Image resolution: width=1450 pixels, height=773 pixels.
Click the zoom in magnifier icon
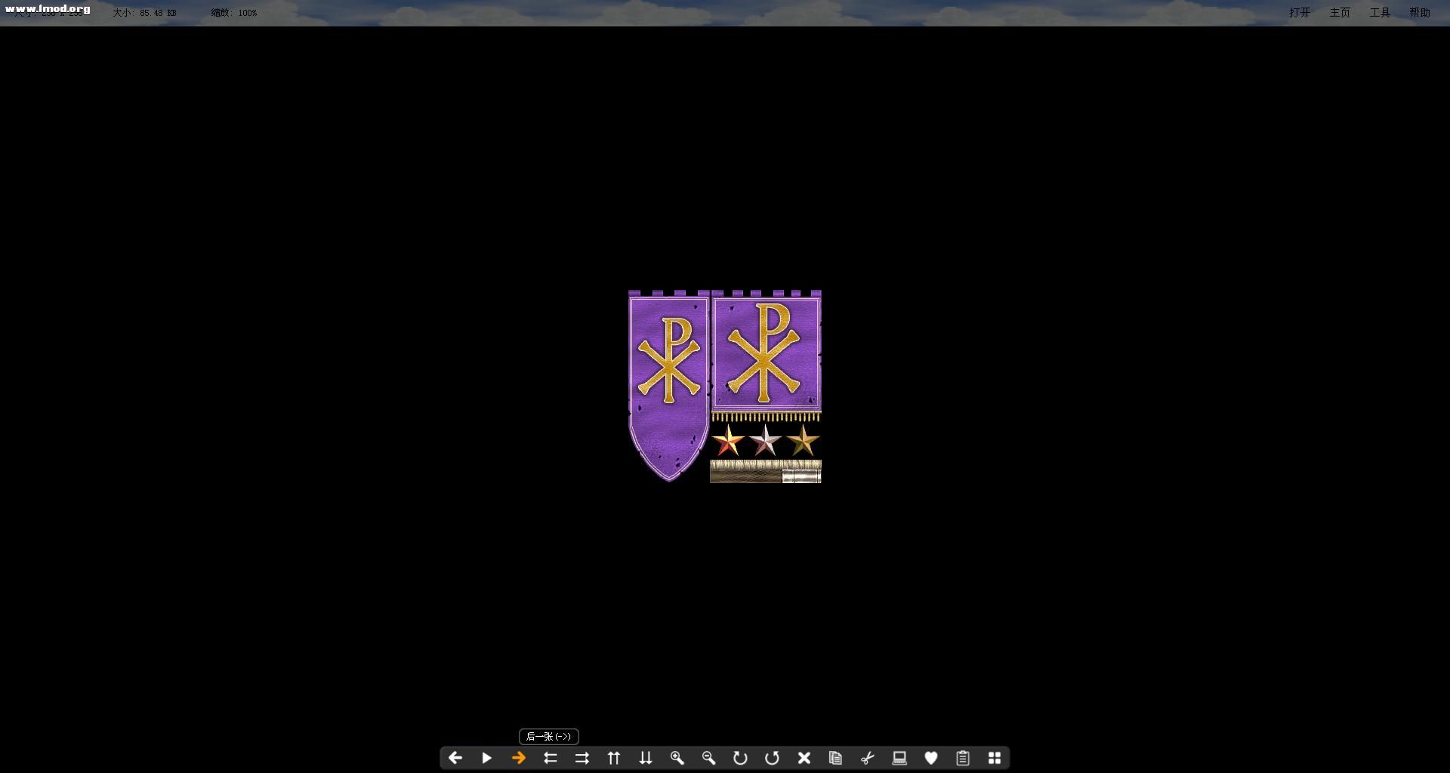(x=677, y=758)
